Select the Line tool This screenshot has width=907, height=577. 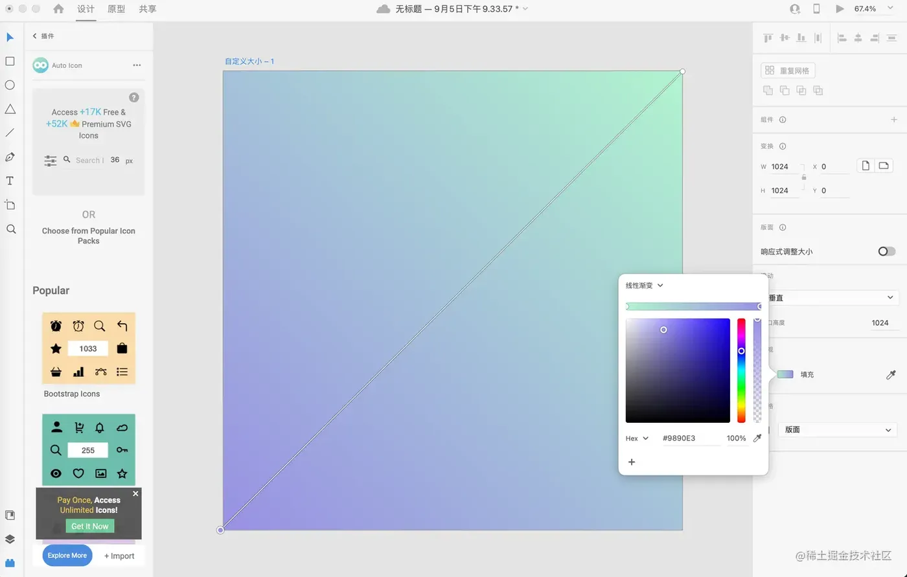(x=10, y=133)
